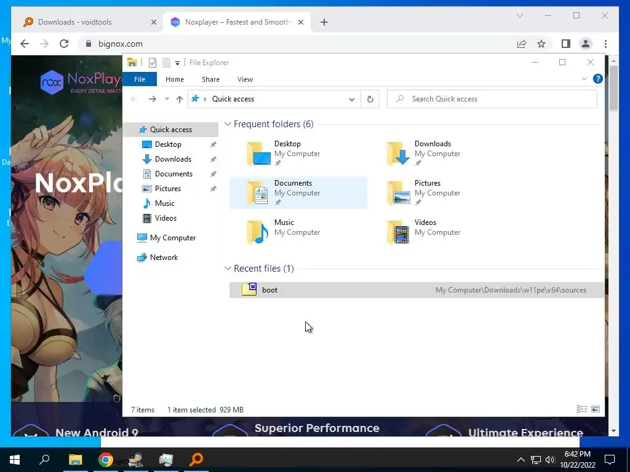Select Network in the navigation pane
The height and width of the screenshot is (472, 630).
(164, 258)
